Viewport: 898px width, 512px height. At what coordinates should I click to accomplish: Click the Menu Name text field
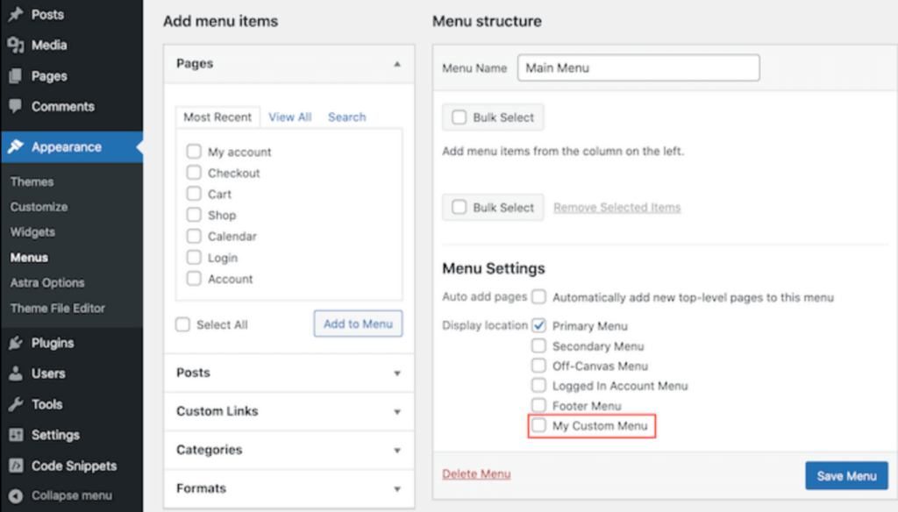pyautogui.click(x=638, y=68)
